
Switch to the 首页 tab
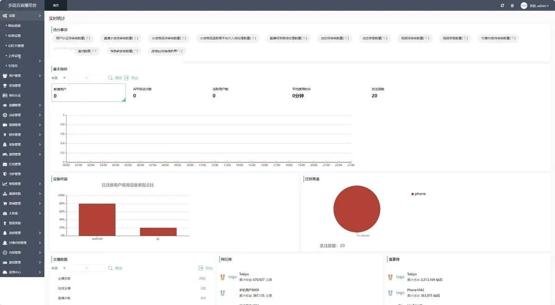55,6
